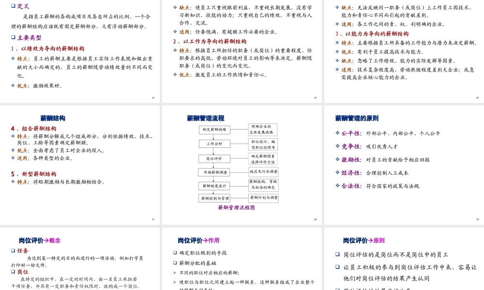Select the 制定薪酬战略 flowchart box

[x=214, y=130]
